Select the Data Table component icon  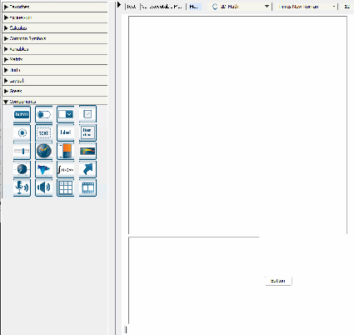[x=66, y=187]
